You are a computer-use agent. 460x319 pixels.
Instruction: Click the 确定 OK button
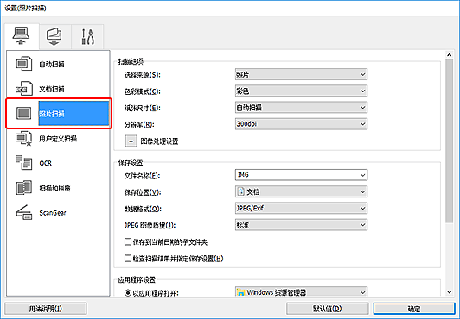414,309
